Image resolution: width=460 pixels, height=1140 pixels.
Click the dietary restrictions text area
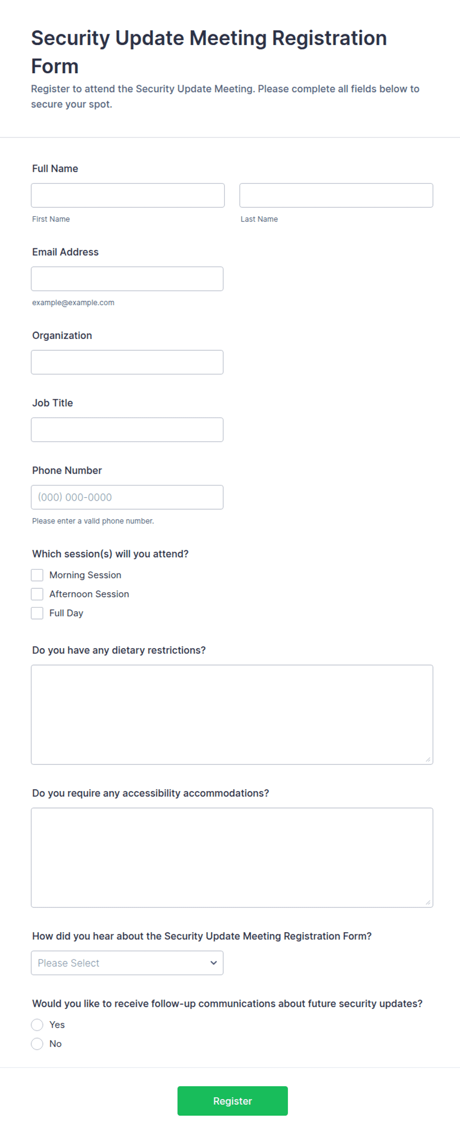coord(232,715)
